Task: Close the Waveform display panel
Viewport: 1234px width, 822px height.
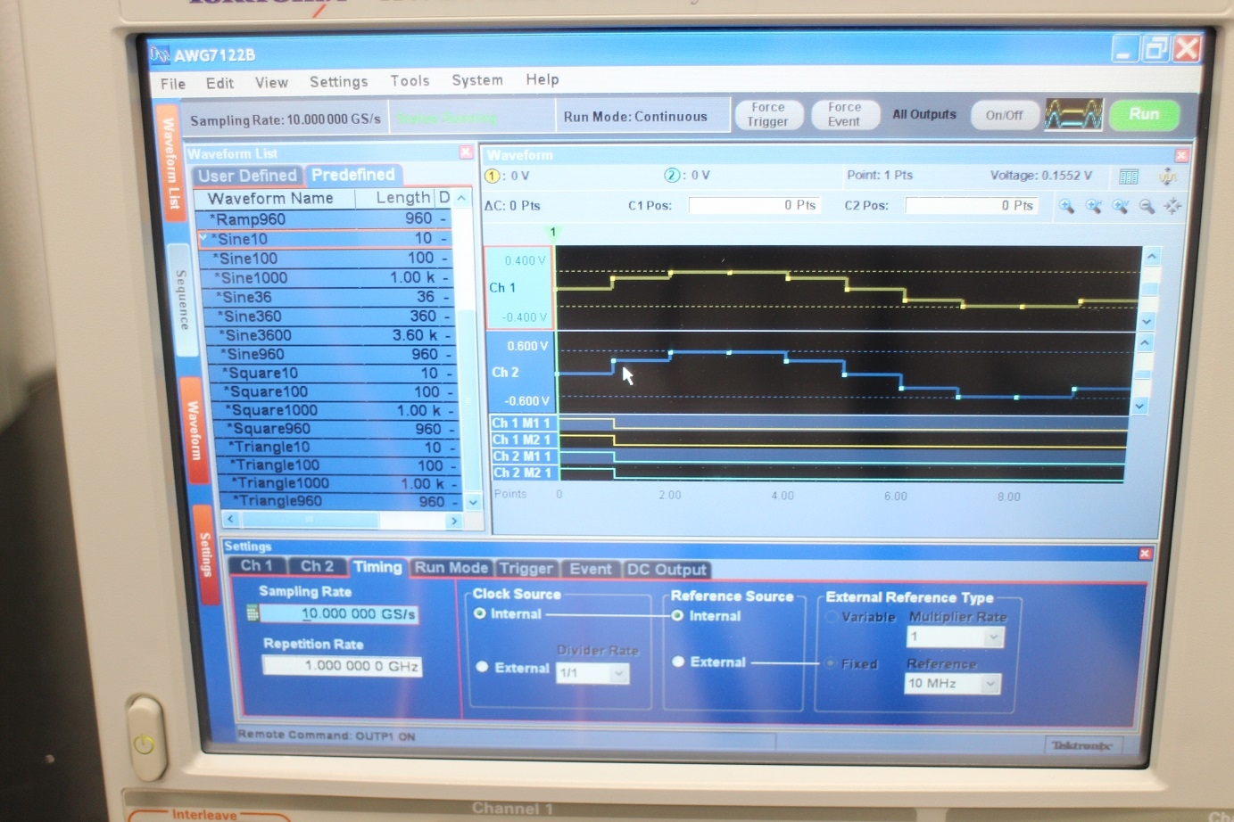Action: 1181,155
